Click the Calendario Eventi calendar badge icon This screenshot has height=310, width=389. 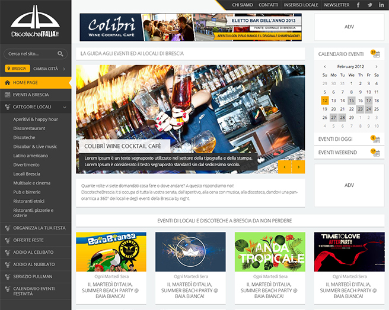(375, 53)
